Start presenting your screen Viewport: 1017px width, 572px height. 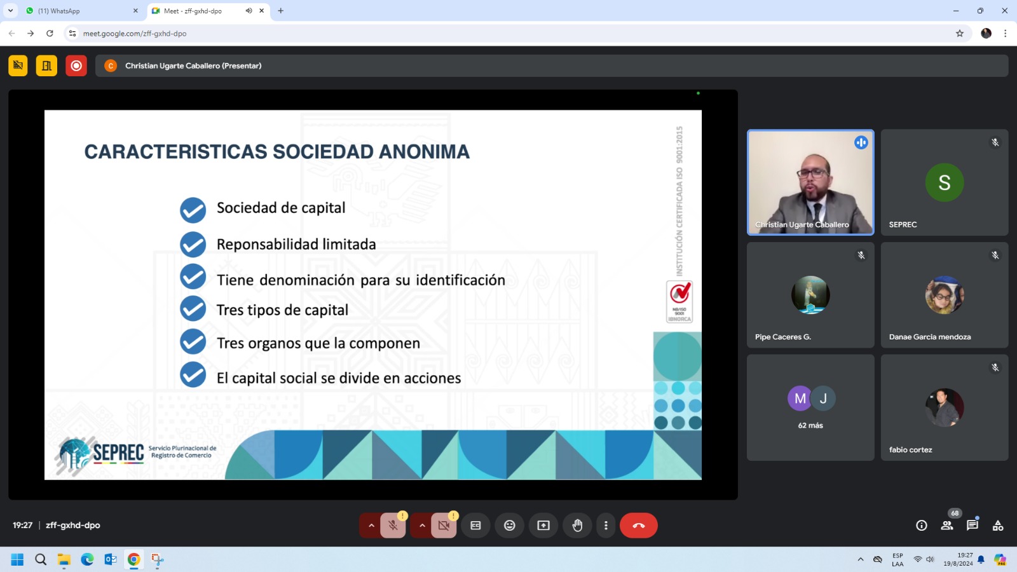point(543,525)
